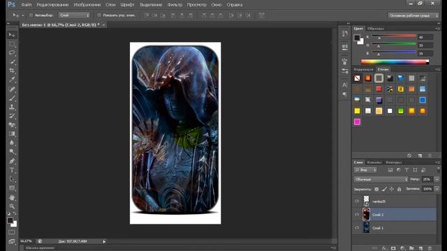Select the Pen tool
447x251 pixels.
[12, 161]
